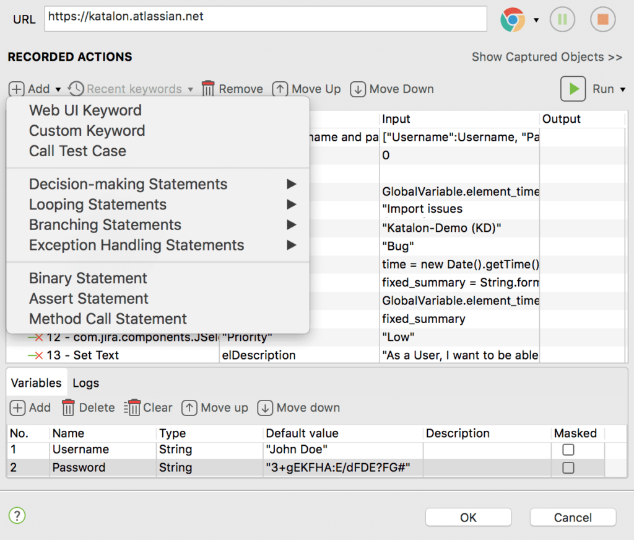Open the browser selection dropdown

tap(536, 19)
